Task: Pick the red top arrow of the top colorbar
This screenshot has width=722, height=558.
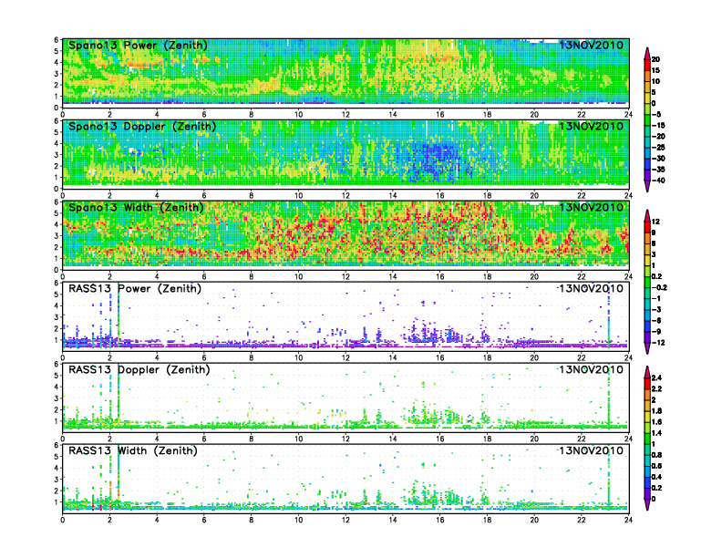Action: [647, 53]
